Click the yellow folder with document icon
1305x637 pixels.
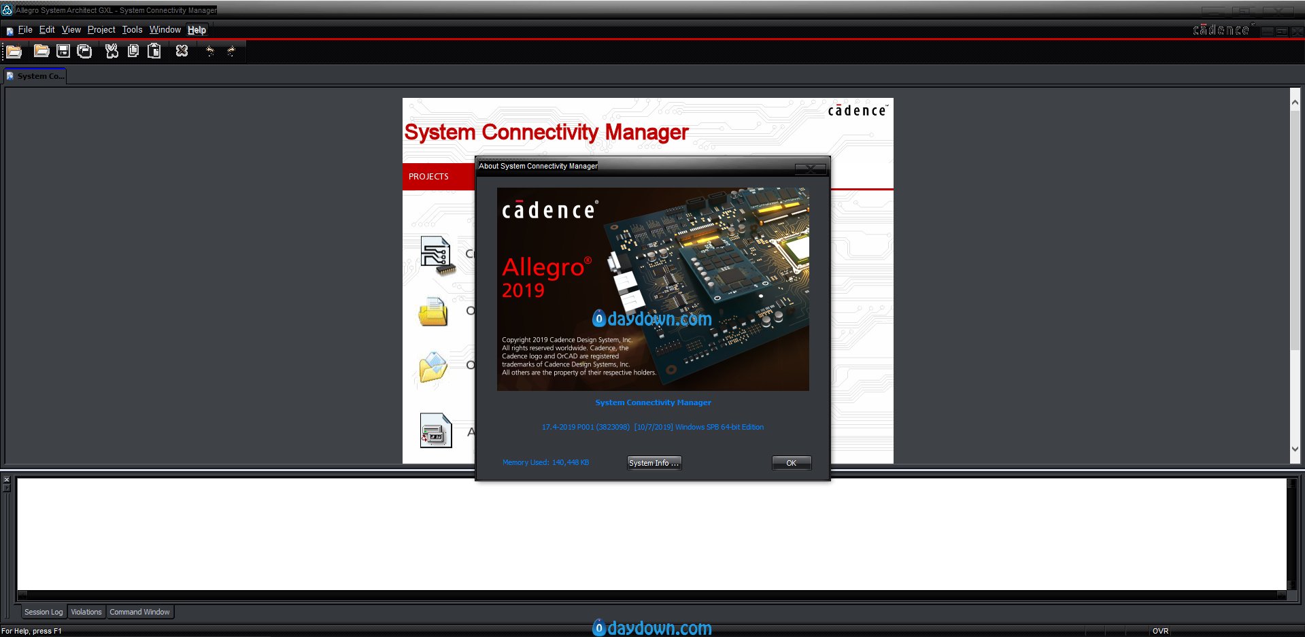coord(433,312)
